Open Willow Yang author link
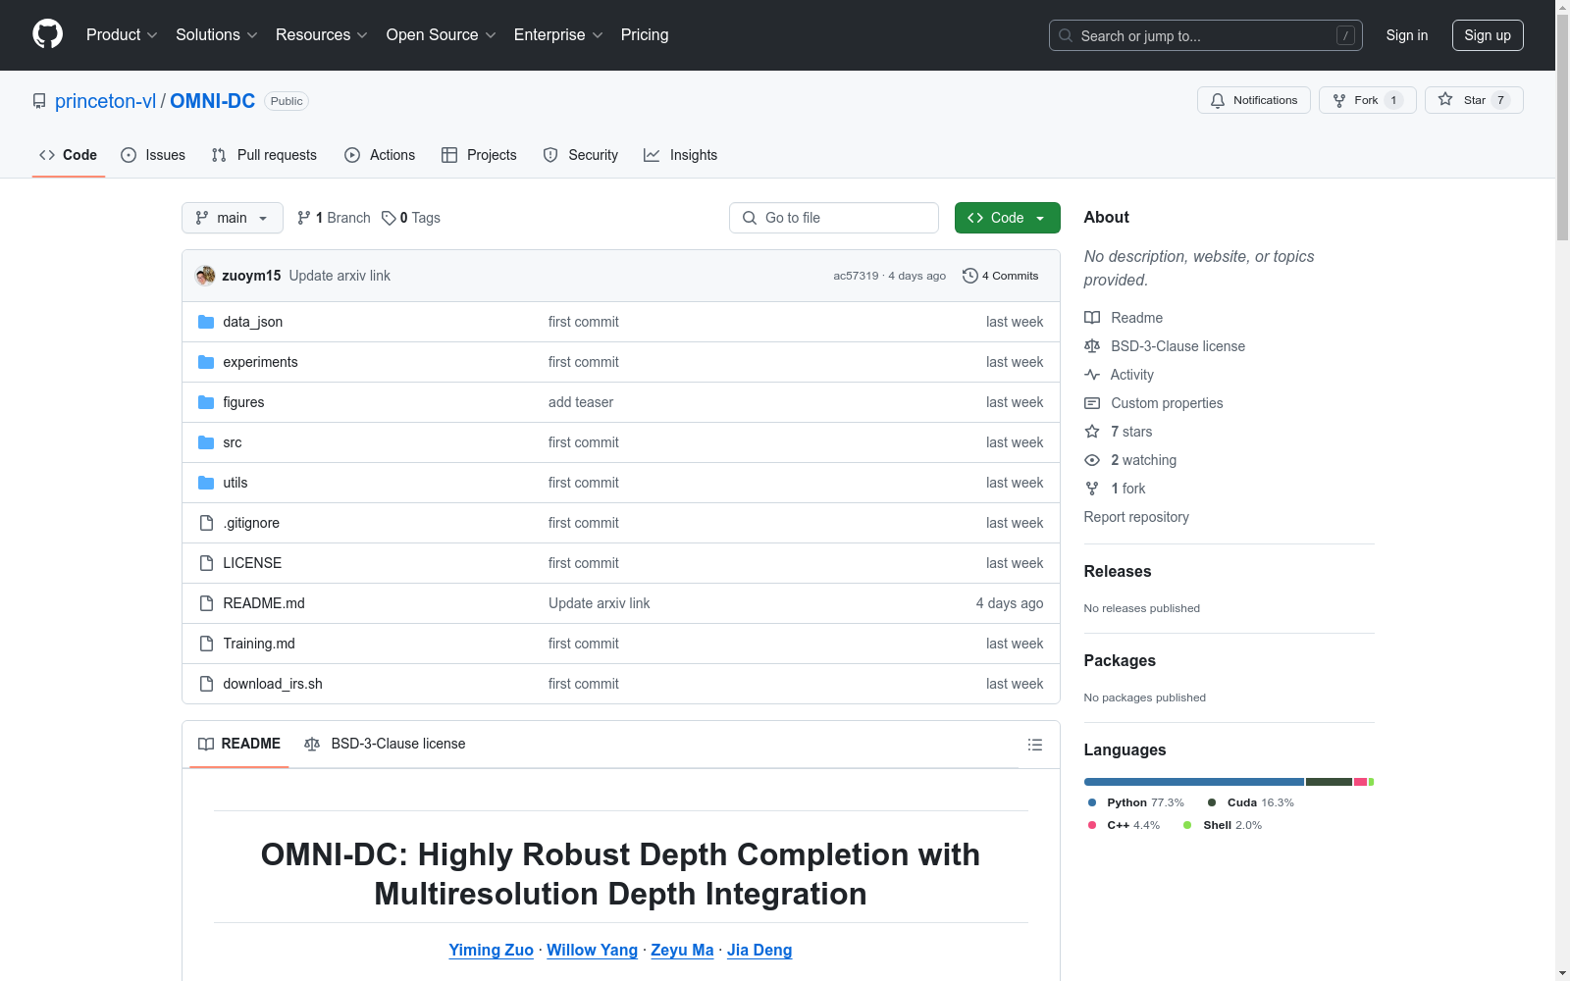The image size is (1570, 981). coord(593,950)
